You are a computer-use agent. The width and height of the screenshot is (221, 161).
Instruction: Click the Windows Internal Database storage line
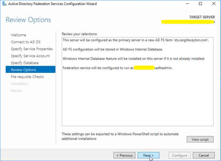click(113, 49)
